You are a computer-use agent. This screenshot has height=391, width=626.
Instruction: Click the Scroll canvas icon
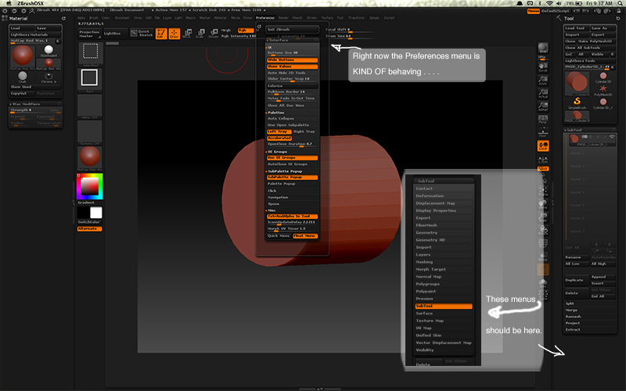[543, 66]
